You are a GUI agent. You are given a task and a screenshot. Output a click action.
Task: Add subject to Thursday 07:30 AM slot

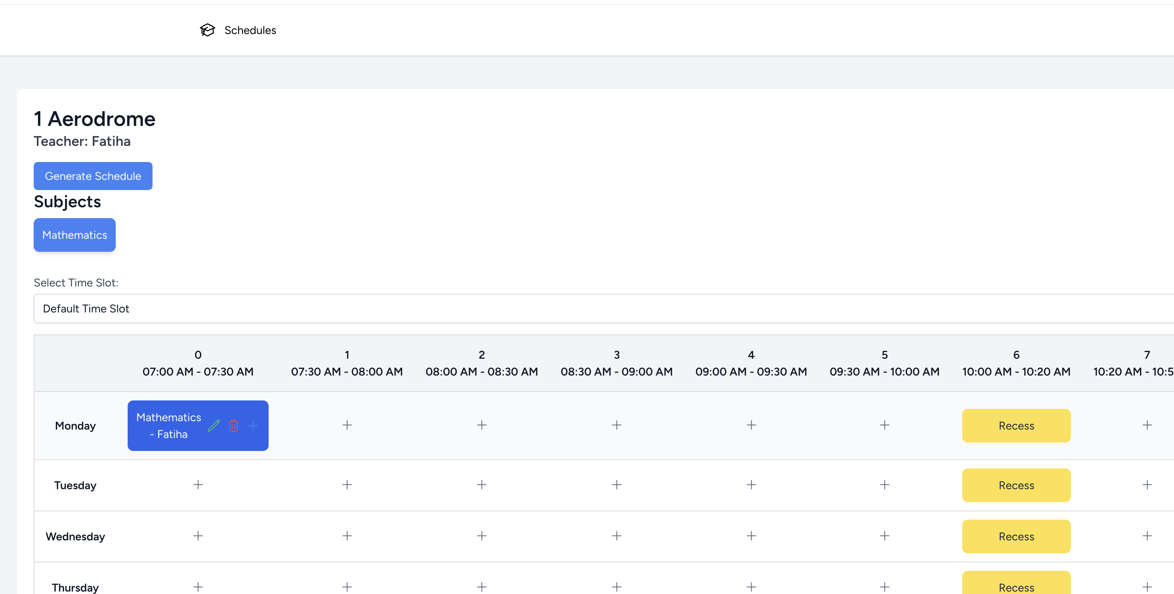pyautogui.click(x=347, y=587)
